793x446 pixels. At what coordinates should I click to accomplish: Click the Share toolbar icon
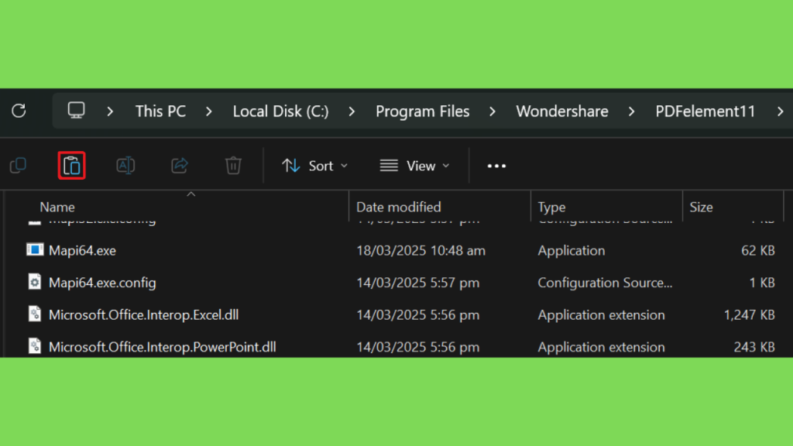[180, 166]
